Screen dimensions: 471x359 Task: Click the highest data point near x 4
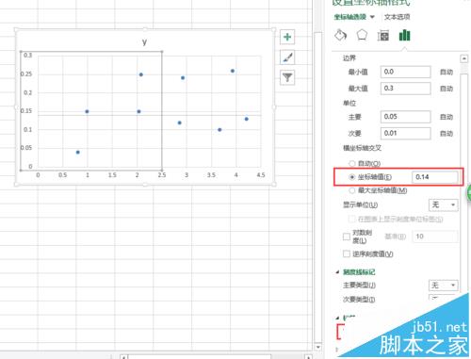pyautogui.click(x=233, y=71)
